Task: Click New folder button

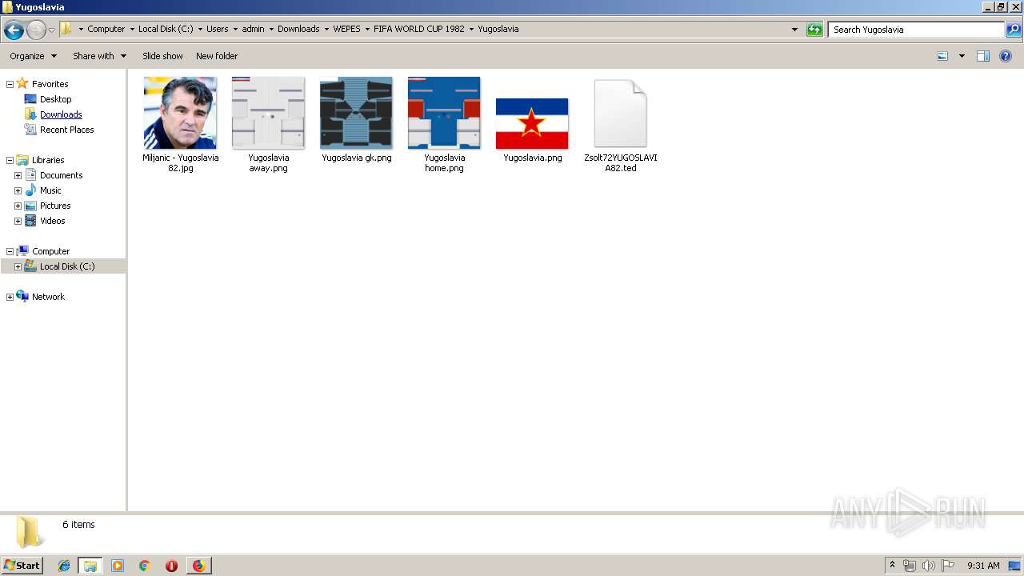Action: (x=217, y=56)
